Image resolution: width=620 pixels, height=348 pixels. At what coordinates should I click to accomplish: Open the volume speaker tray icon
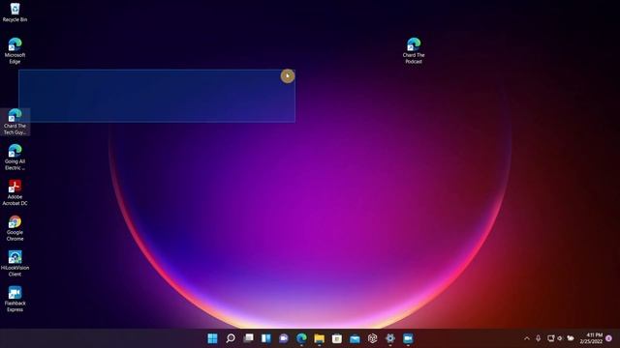[x=560, y=338]
